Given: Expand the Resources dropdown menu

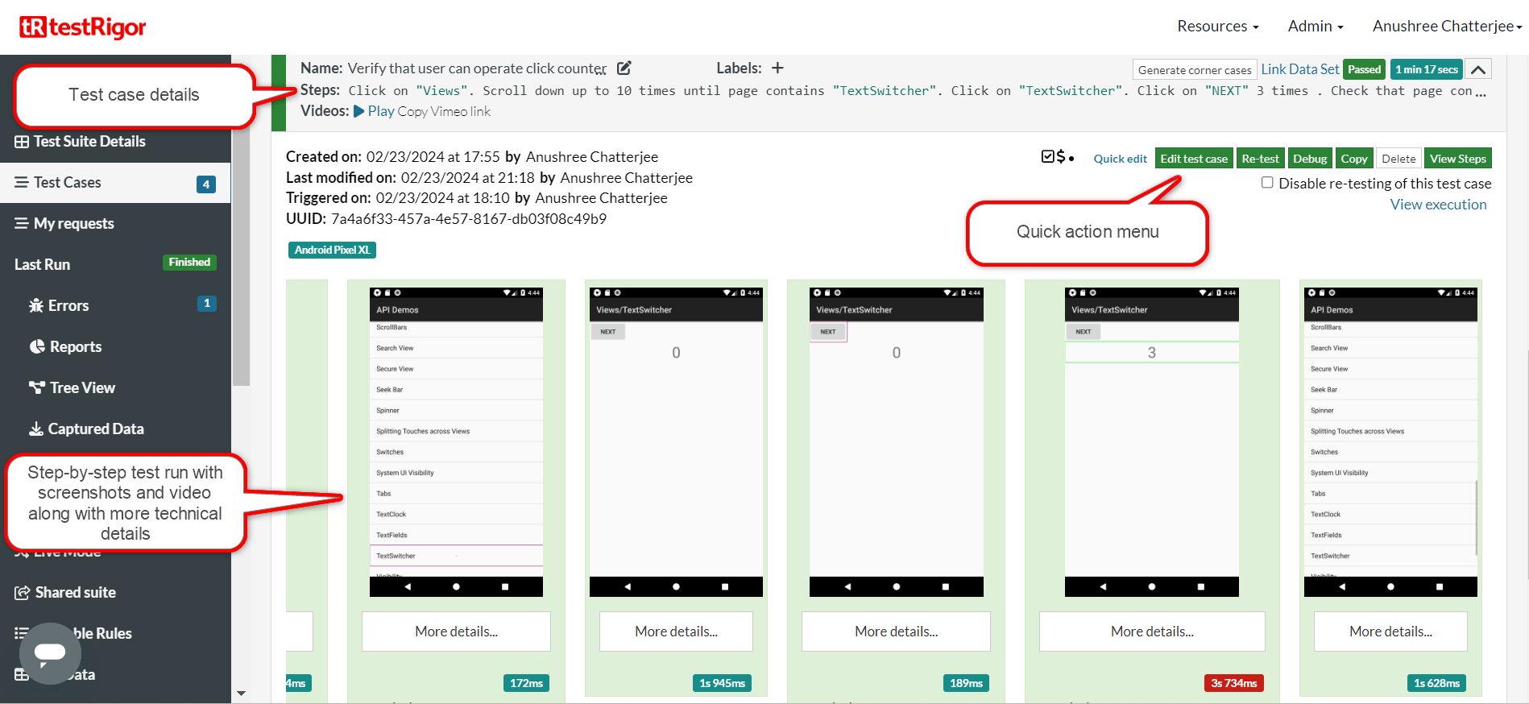Looking at the screenshot, I should (1217, 26).
